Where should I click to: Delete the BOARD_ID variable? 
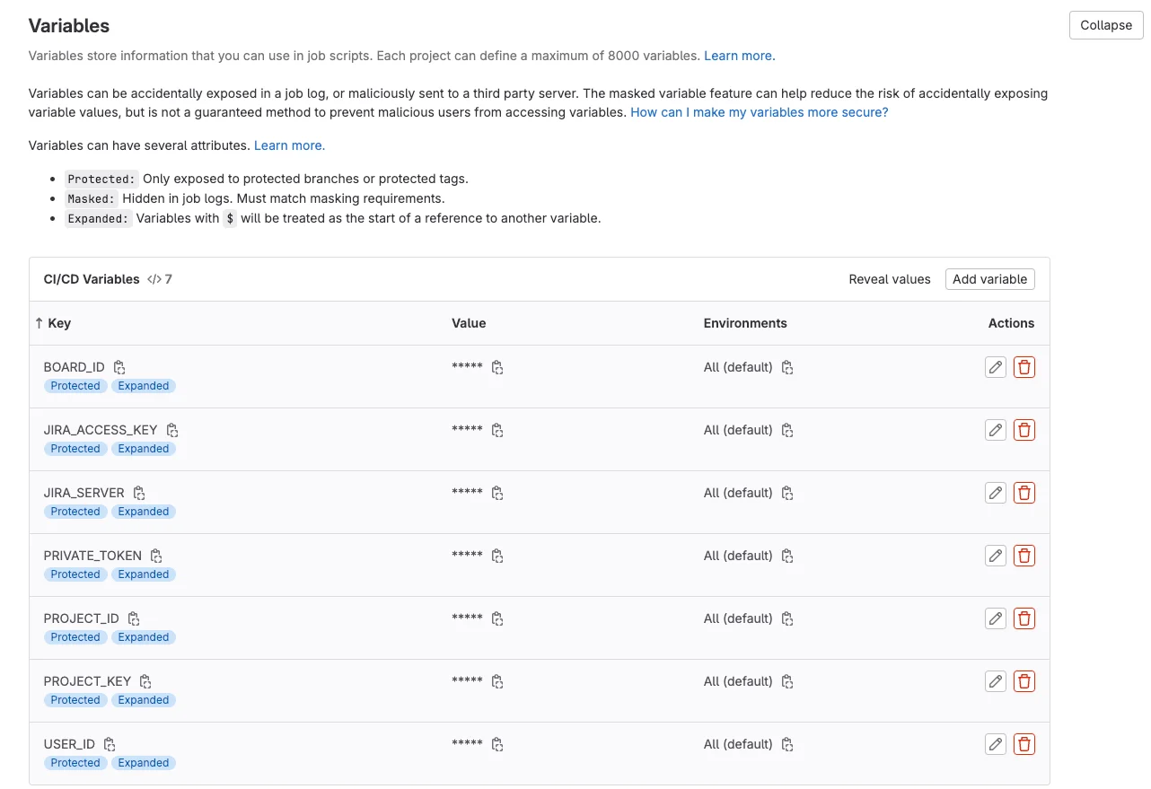[x=1024, y=366]
